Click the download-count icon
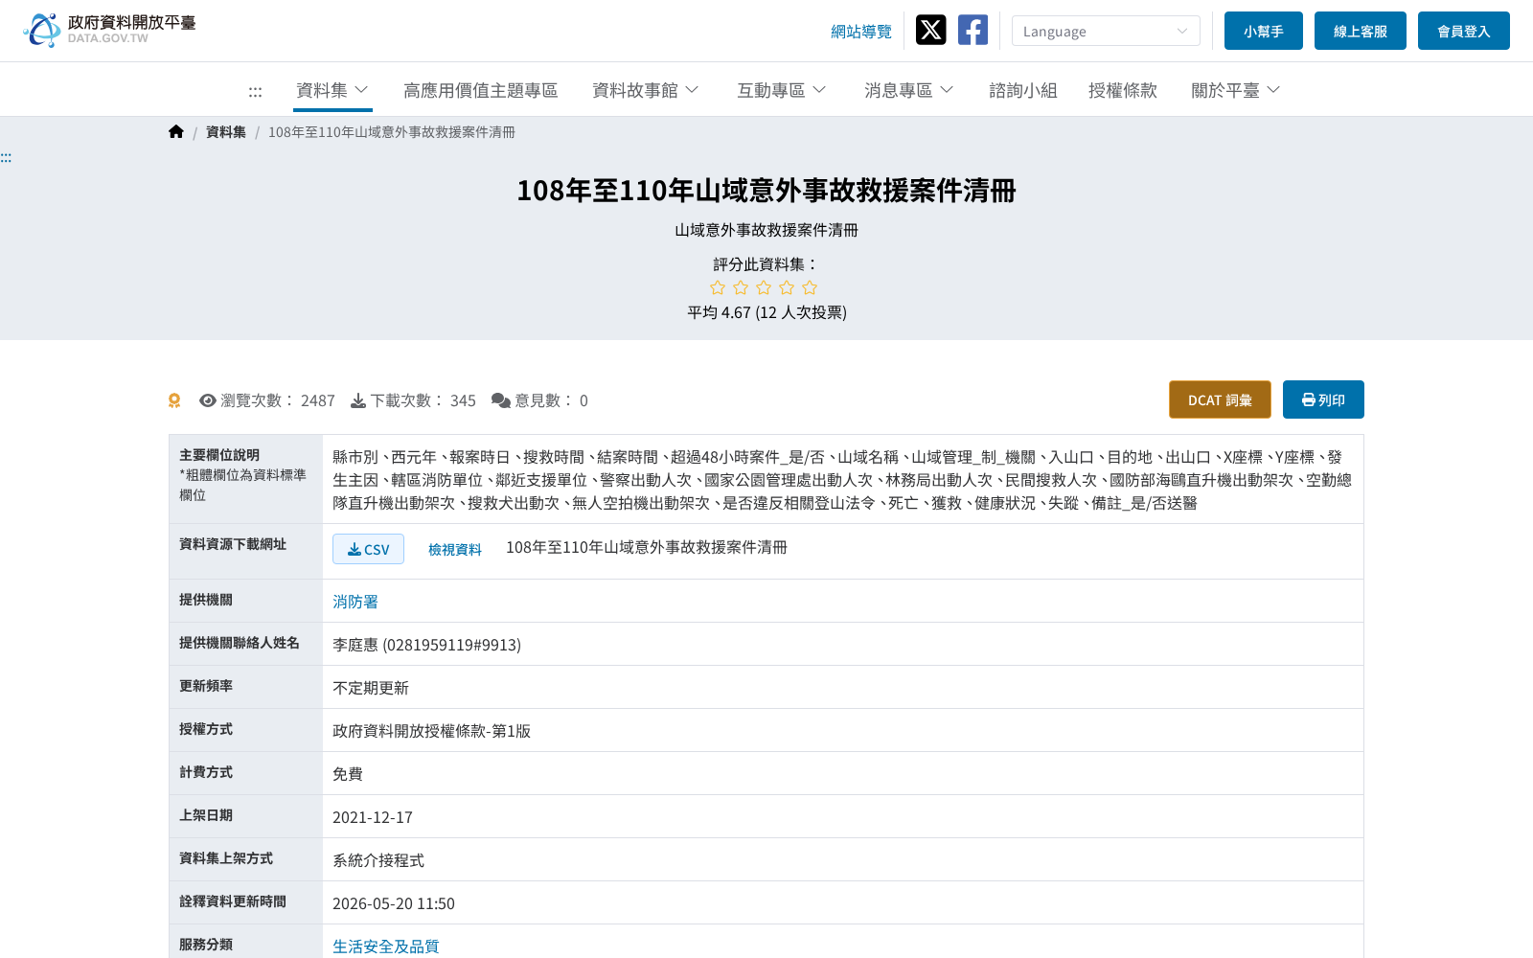Image resolution: width=1533 pixels, height=958 pixels. coord(358,400)
